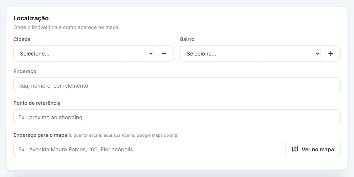Open the Cidade dropdown
The height and width of the screenshot is (177, 354).
point(84,53)
